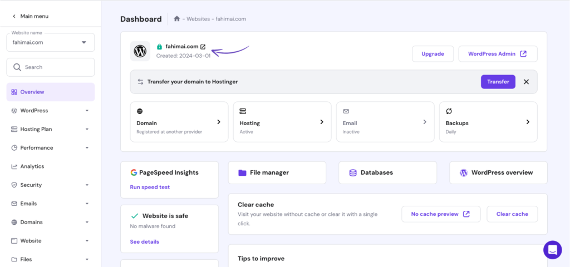Click See details under Website is safe

[144, 242]
